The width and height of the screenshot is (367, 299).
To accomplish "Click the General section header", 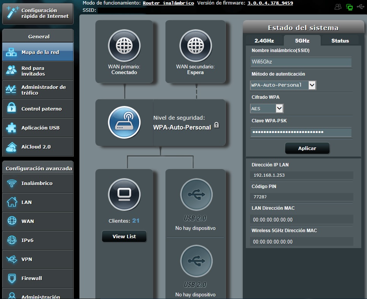I will coord(38,36).
